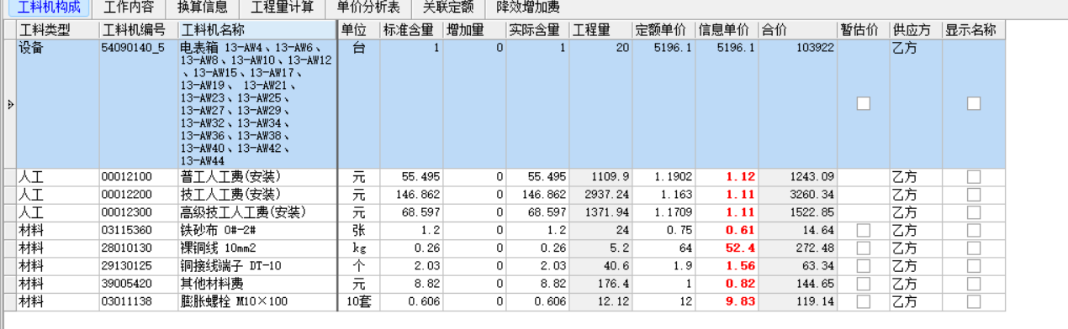Viewport: 1068px width, 329px height.
Task: Select the 工程量 cell 2937.24
Action: [601, 195]
